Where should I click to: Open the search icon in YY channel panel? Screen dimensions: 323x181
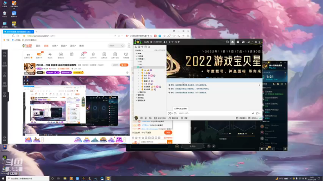pos(149,47)
